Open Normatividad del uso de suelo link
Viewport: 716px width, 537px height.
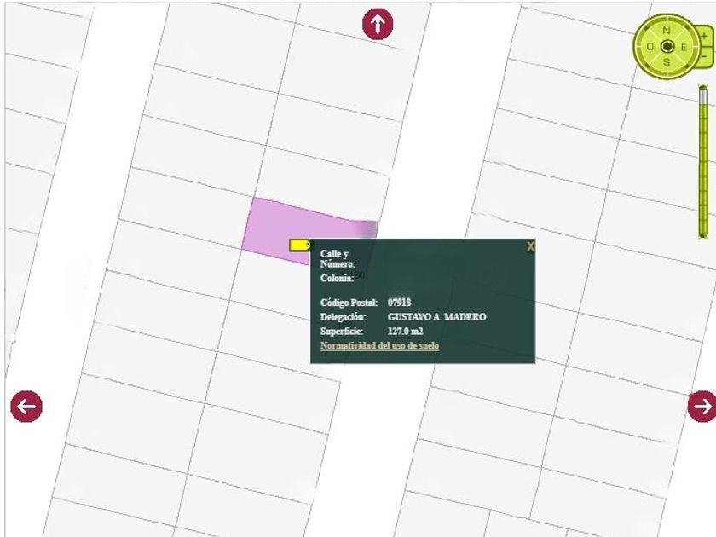(379, 346)
